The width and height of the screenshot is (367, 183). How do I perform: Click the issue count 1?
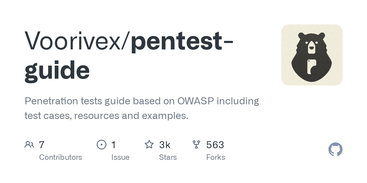click(x=113, y=145)
